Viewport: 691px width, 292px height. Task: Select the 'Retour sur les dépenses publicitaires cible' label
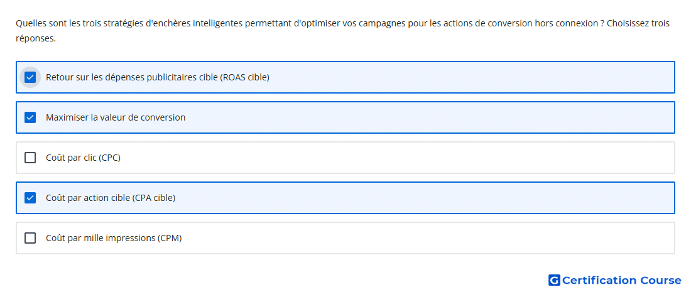(157, 77)
